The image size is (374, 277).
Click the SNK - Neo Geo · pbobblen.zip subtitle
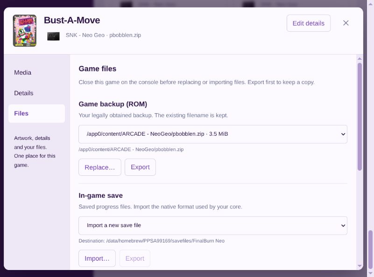click(103, 35)
